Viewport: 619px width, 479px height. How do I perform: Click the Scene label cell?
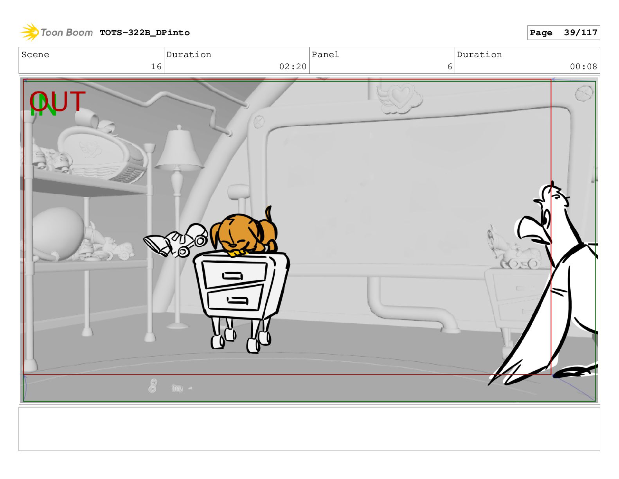(92, 61)
